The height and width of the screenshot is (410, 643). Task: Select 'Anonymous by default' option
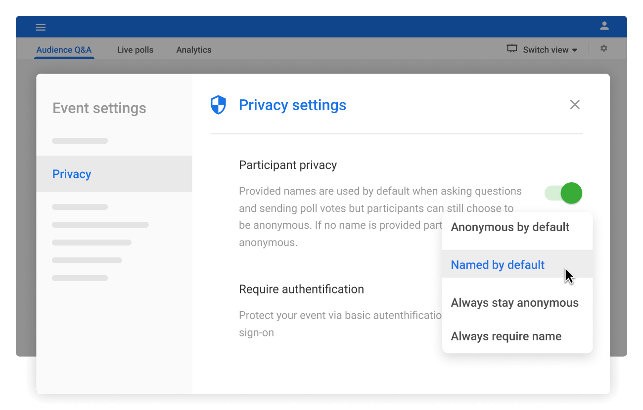pos(510,227)
